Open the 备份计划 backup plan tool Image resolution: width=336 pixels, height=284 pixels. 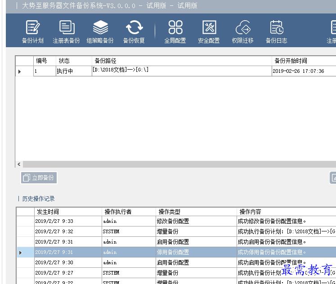(x=32, y=31)
